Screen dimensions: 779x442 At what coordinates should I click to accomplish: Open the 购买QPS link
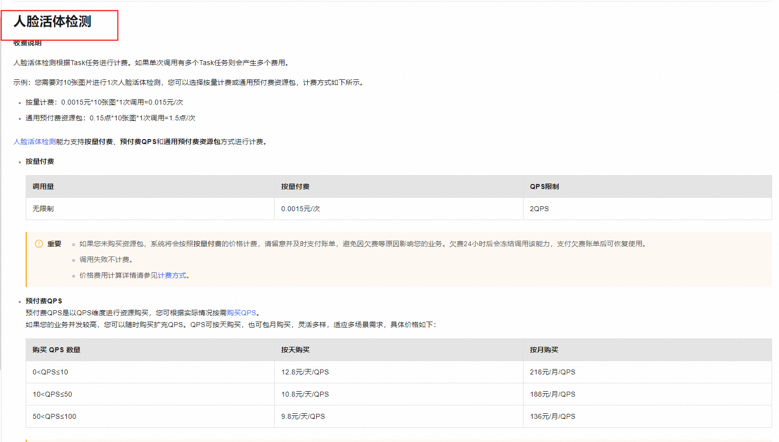[242, 313]
